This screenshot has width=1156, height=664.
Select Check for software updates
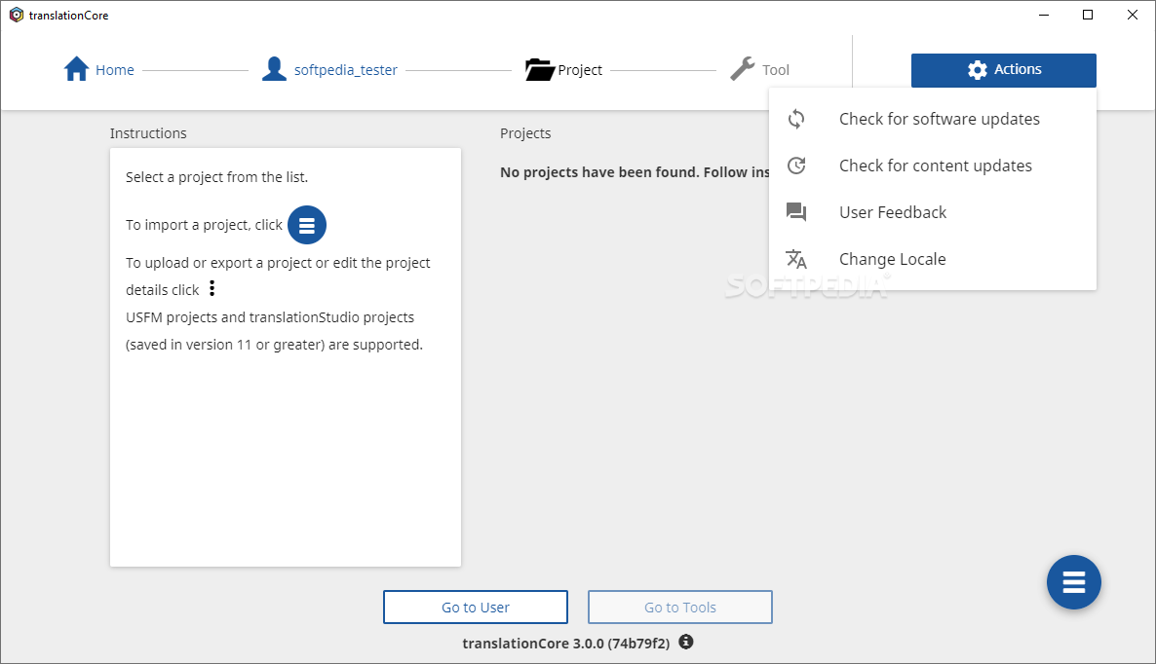click(933, 119)
